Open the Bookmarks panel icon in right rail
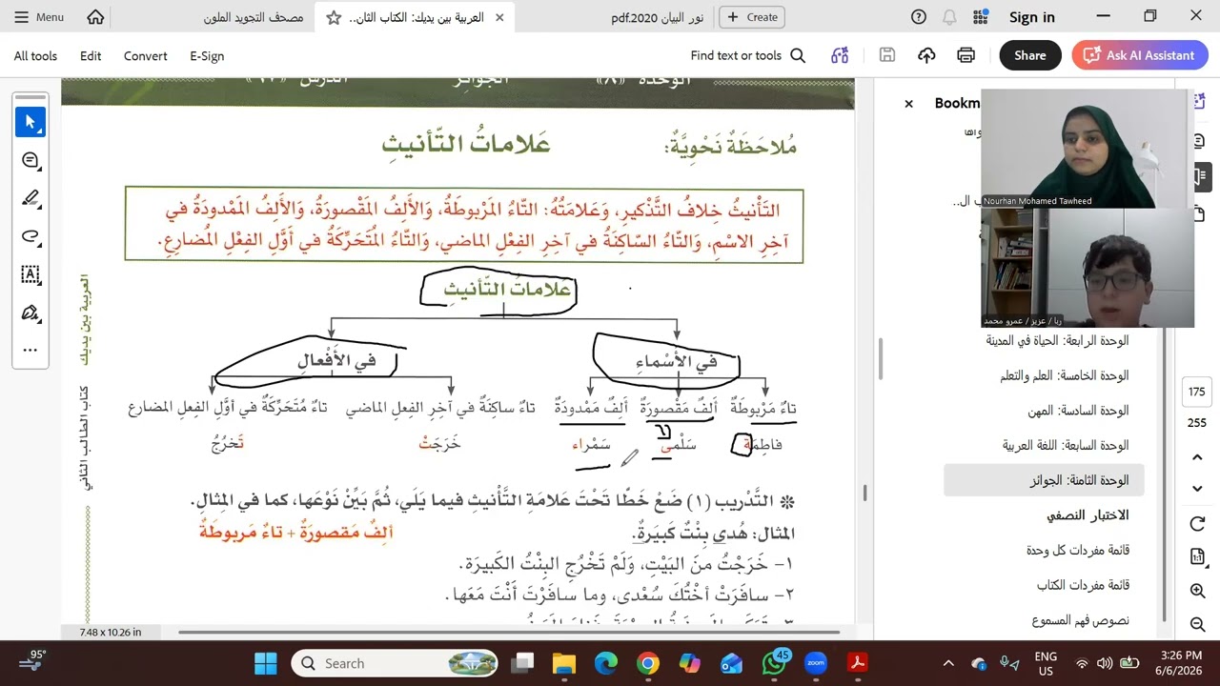The image size is (1220, 686). tap(1200, 177)
